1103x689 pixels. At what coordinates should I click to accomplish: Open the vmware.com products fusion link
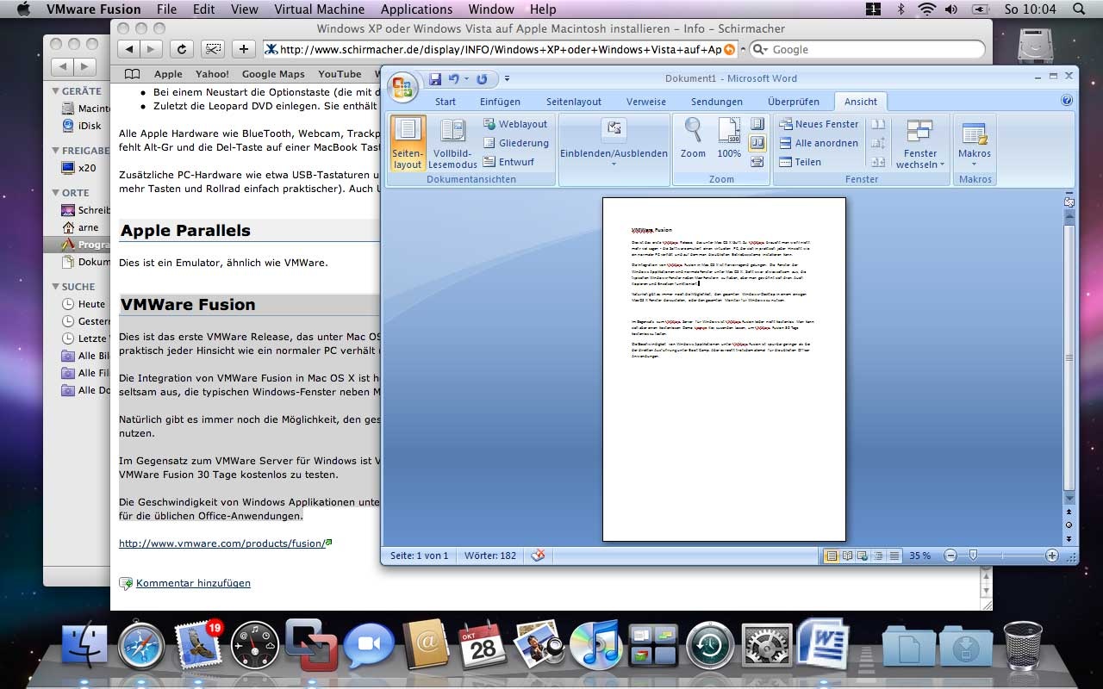tap(221, 543)
